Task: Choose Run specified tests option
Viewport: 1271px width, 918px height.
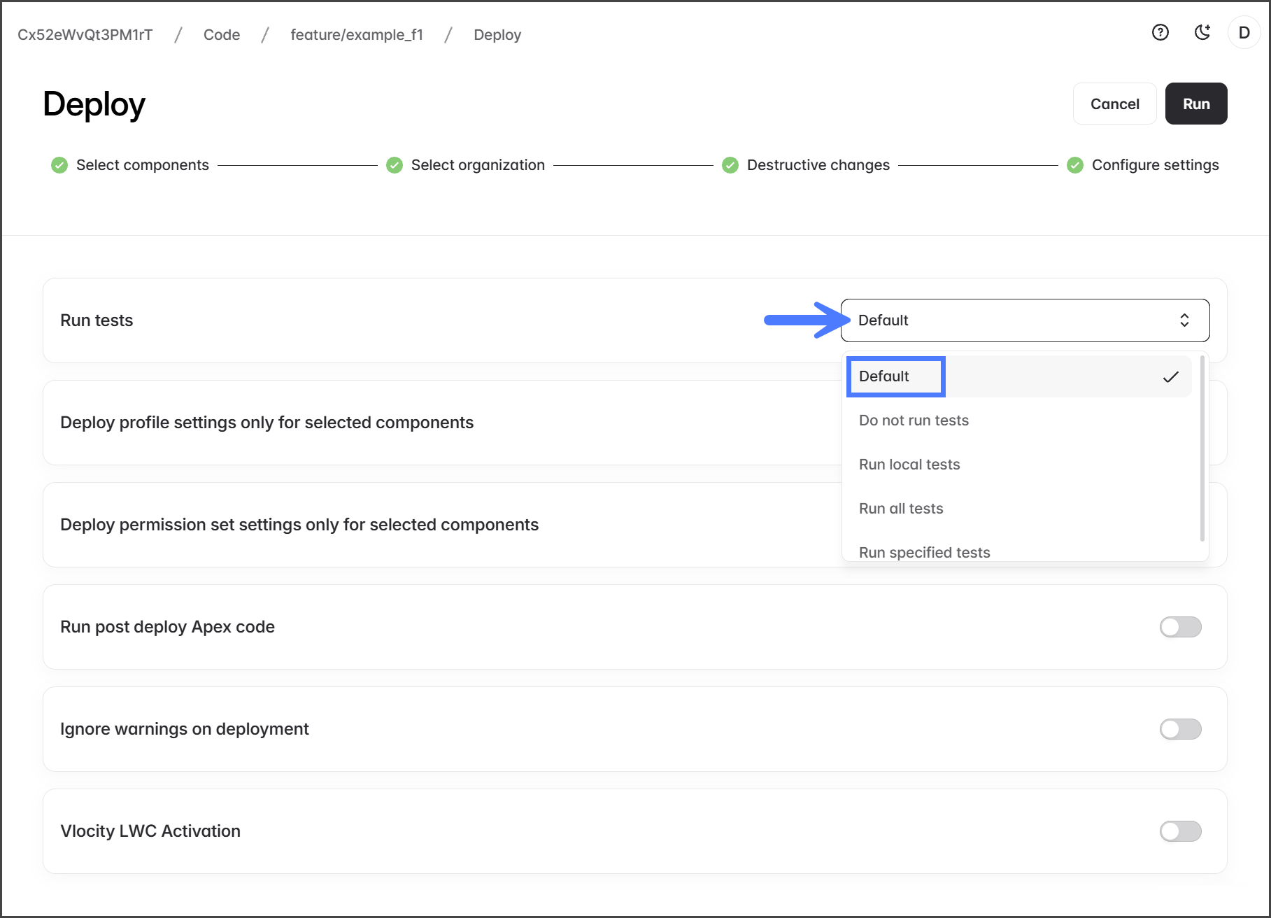Action: pyautogui.click(x=924, y=552)
